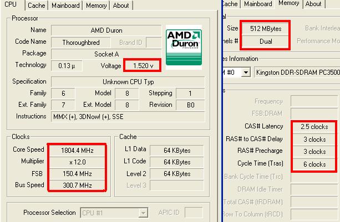Viewport: 340px width, 222px height.
Task: Click the Socket A package value
Action: click(x=106, y=54)
